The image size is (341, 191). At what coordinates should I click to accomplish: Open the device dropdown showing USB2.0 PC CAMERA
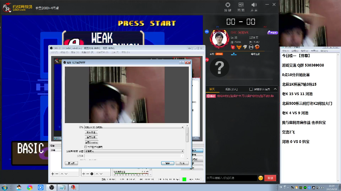point(134,127)
